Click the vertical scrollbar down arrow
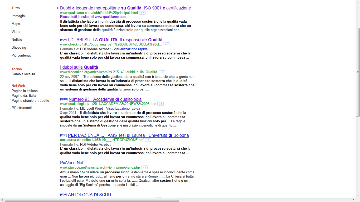The height and width of the screenshot is (202, 360). [x=358, y=195]
